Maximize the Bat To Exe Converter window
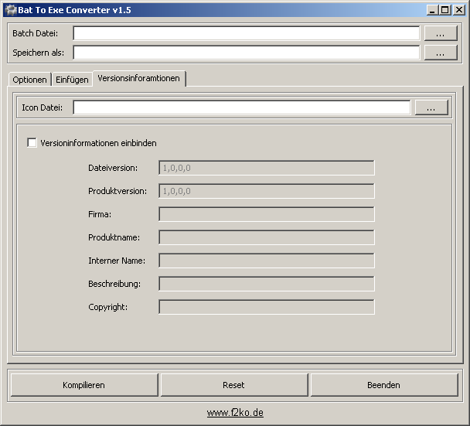 pos(445,10)
